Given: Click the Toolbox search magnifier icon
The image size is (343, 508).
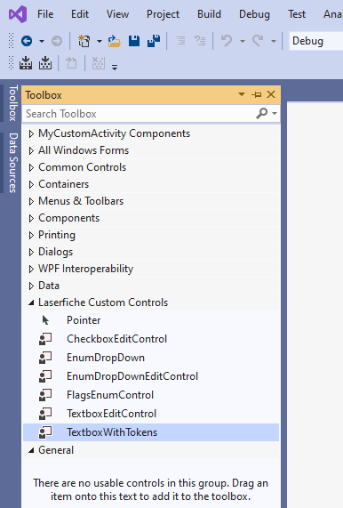Looking at the screenshot, I should pos(262,113).
